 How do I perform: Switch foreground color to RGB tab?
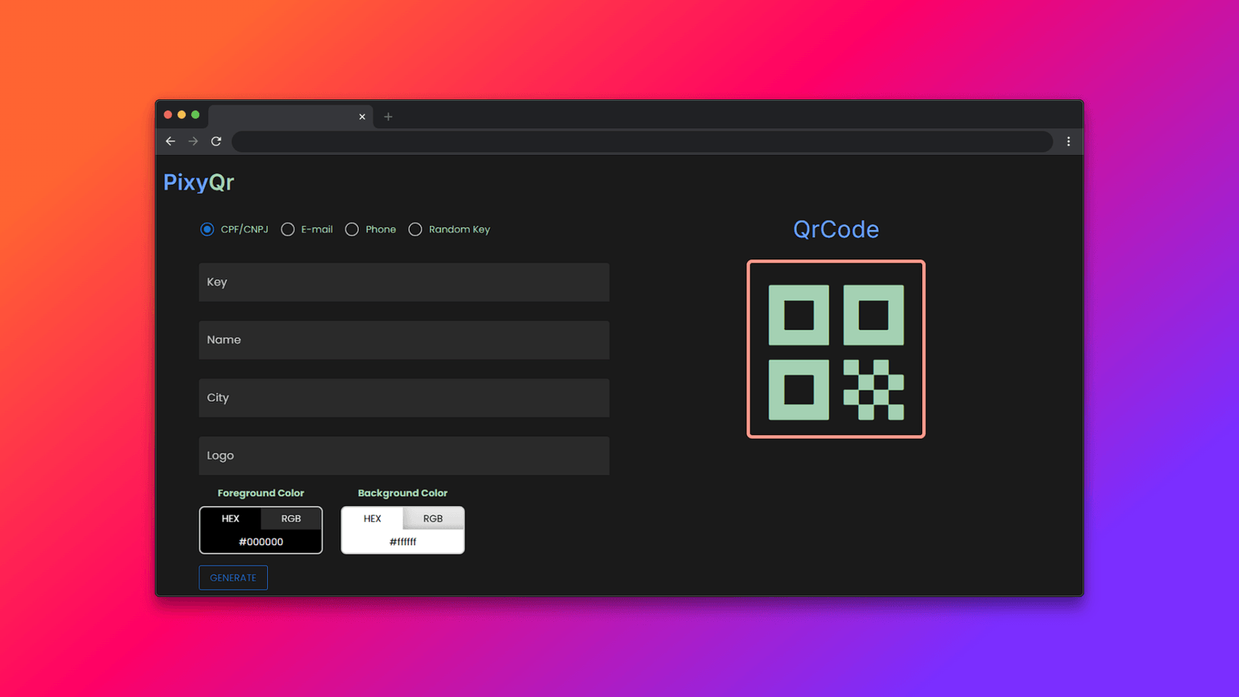291,519
